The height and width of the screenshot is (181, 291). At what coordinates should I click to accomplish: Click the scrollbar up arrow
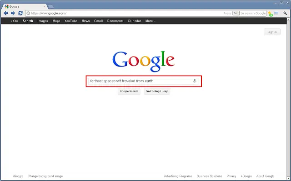pyautogui.click(x=288, y=19)
